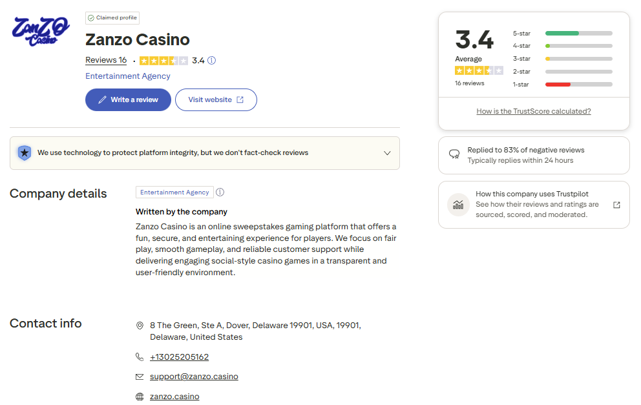The width and height of the screenshot is (641, 405).
Task: Open the Entertainment Agency category link
Action: point(128,76)
